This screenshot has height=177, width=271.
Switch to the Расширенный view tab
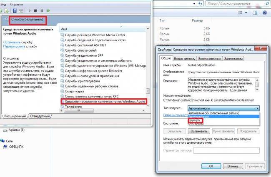(x=15, y=116)
